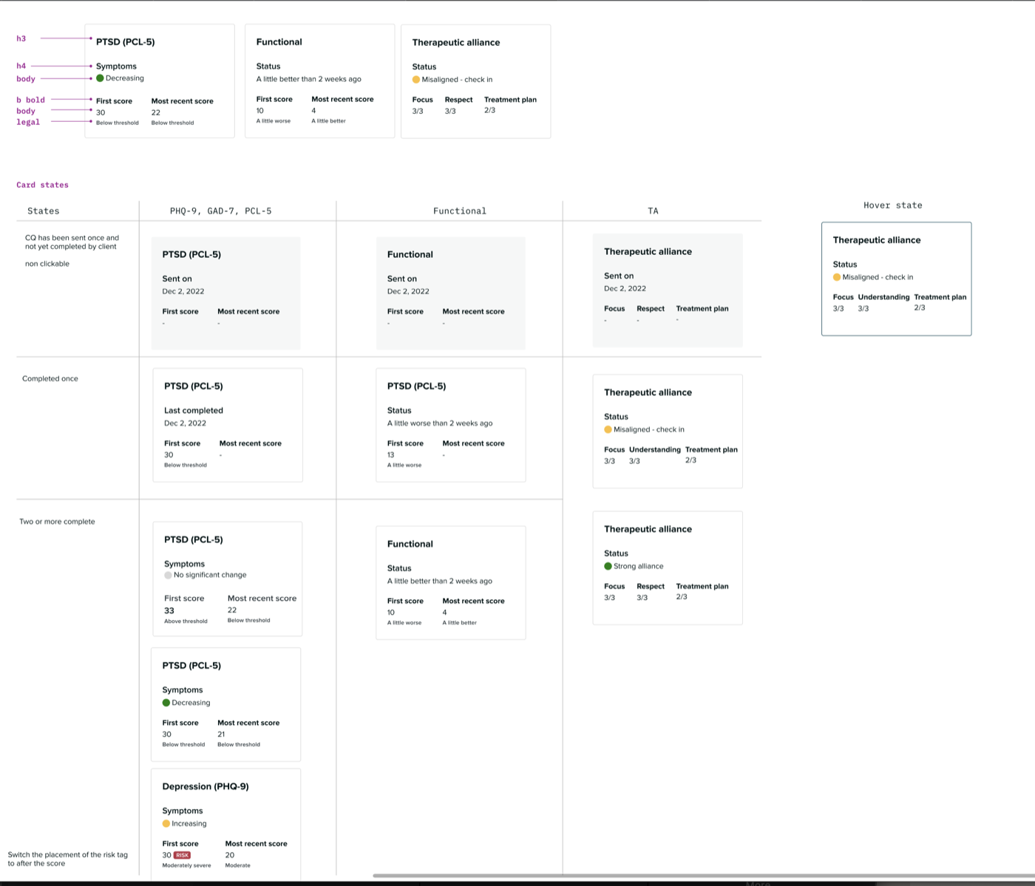Click the TA column header
The image size is (1035, 886).
click(x=653, y=211)
